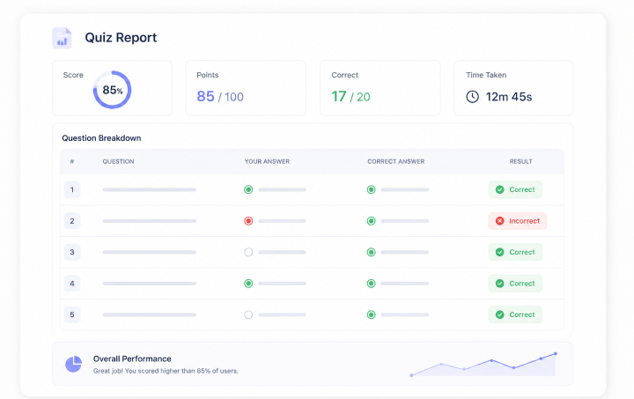Image resolution: width=634 pixels, height=399 pixels.
Task: Click the Correct label in the stats card
Action: pos(345,75)
